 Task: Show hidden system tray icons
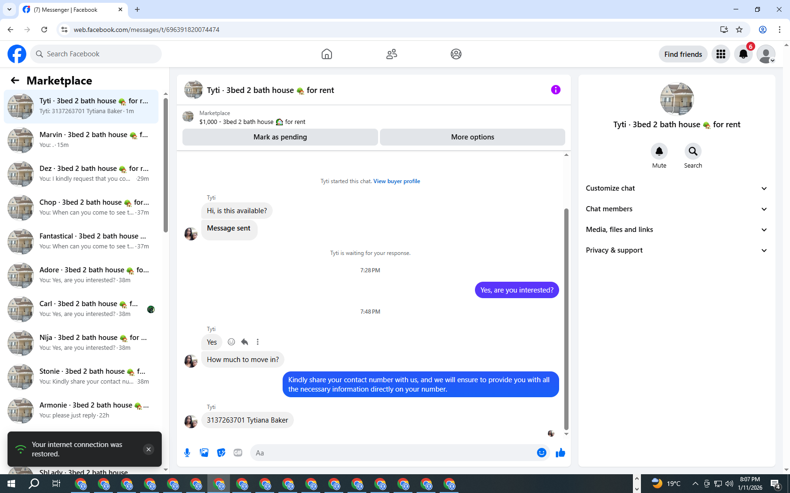[x=695, y=484]
